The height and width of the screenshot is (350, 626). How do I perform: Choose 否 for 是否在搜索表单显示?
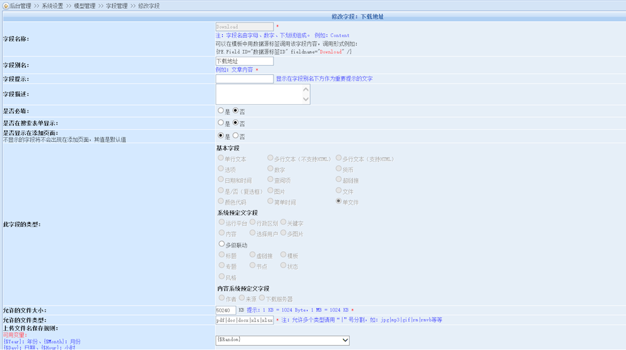[235, 123]
